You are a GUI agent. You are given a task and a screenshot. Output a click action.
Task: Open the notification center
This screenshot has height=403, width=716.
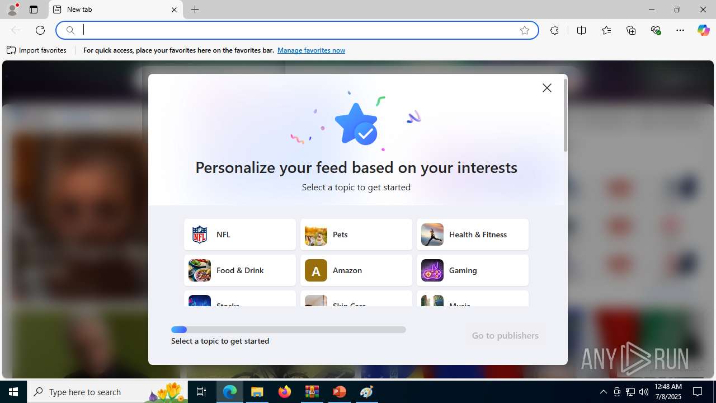click(698, 392)
